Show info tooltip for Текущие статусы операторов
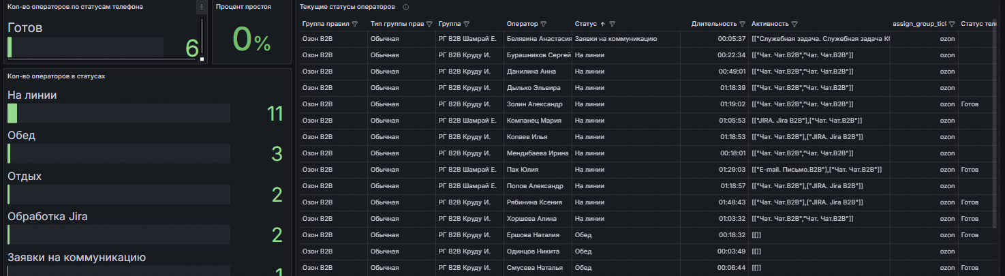Image resolution: width=1005 pixels, height=276 pixels. (406, 7)
